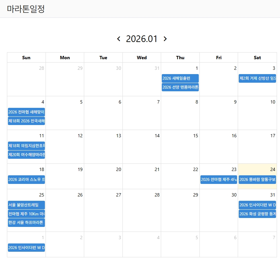
Task: Advance to next month using right chevron
Action: point(165,39)
